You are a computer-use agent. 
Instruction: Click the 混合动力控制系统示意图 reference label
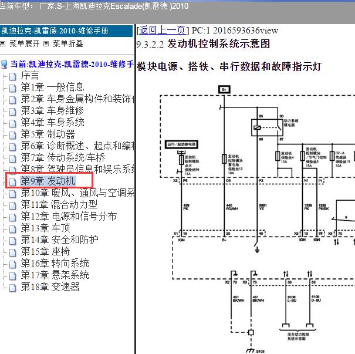298,336
